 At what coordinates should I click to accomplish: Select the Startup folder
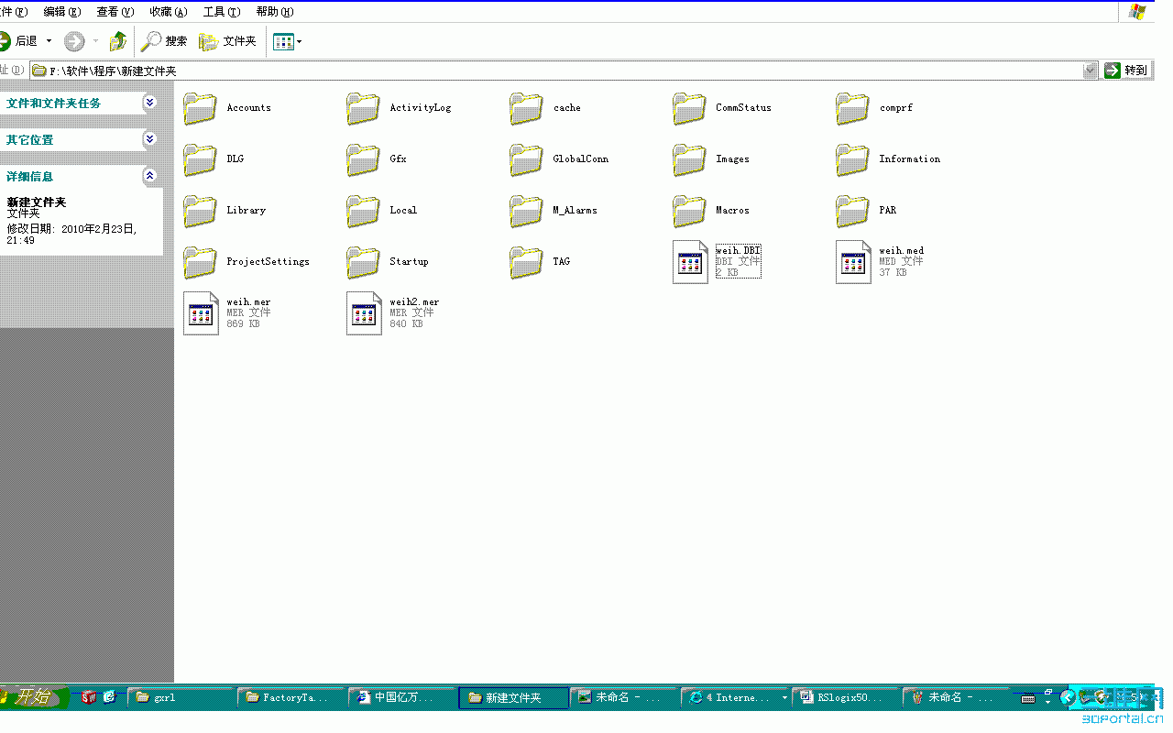388,262
